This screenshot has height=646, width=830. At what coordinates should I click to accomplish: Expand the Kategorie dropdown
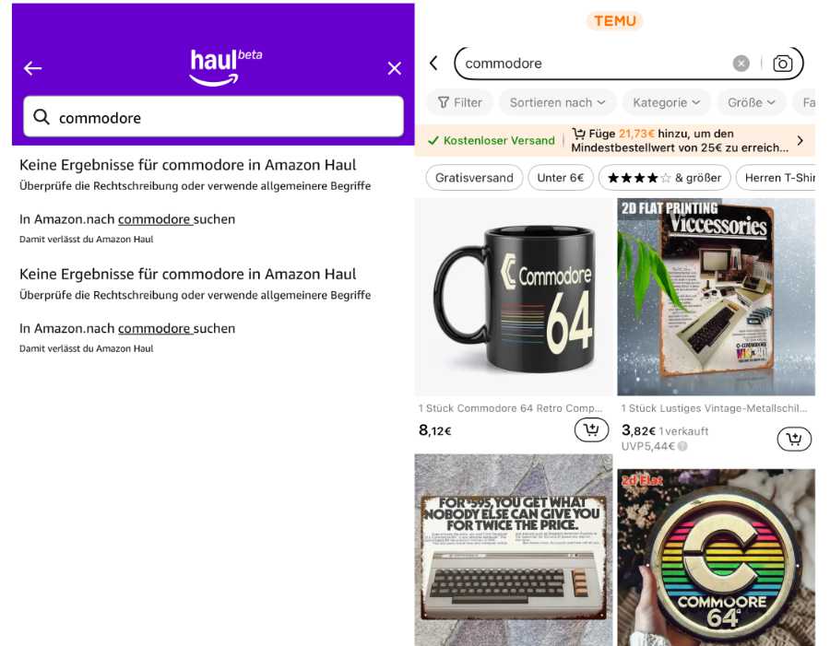click(x=667, y=102)
